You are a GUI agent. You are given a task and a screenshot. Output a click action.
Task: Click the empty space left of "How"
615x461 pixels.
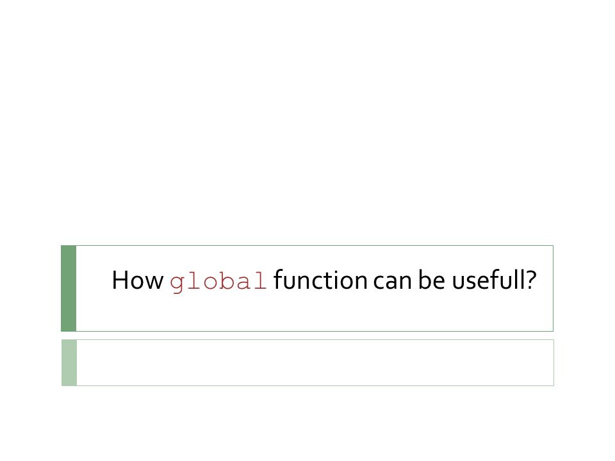pyautogui.click(x=94, y=280)
